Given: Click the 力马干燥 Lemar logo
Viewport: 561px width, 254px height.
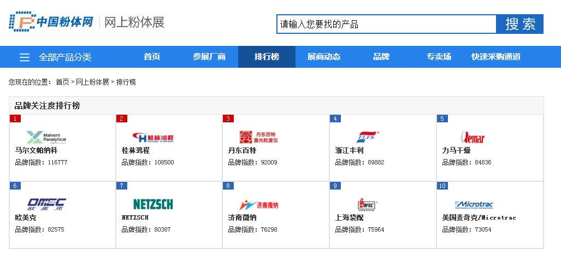Looking at the screenshot, I should [473, 137].
